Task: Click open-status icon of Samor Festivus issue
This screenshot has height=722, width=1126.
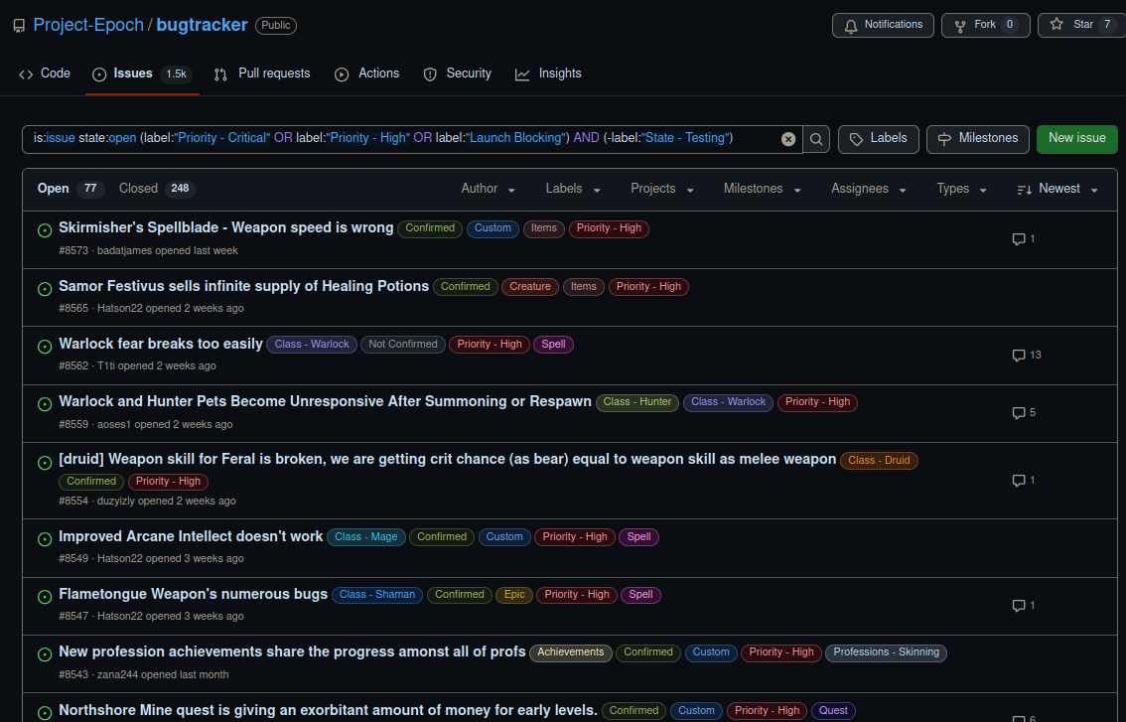Action: point(45,289)
